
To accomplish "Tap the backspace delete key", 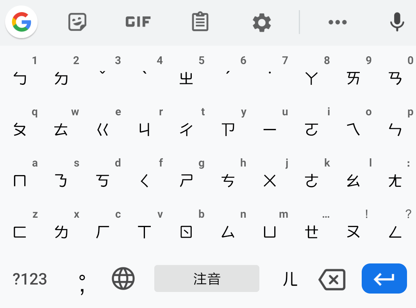I will [x=332, y=279].
